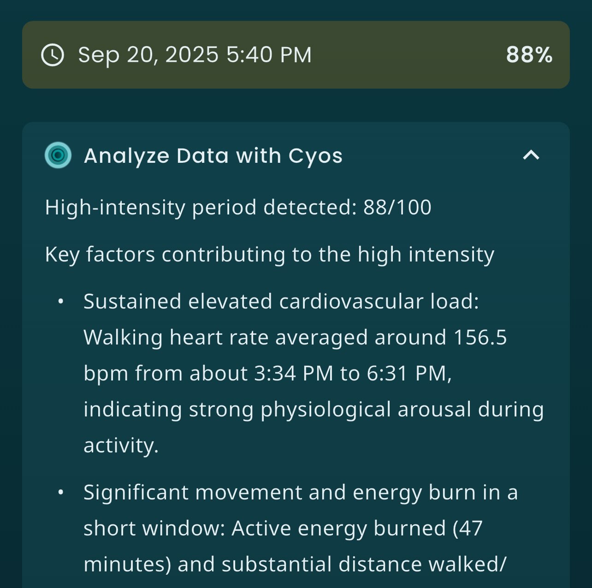Tap the 88/100 score text
The image size is (592, 588).
coord(397,208)
